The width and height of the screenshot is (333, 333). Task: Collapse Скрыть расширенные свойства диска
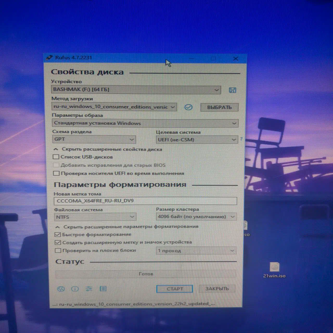pos(108,149)
